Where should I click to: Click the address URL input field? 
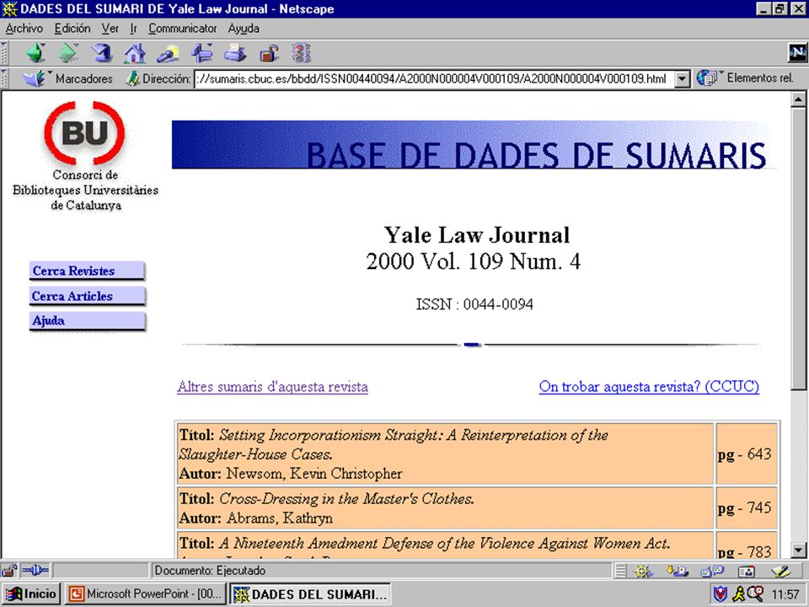click(435, 79)
